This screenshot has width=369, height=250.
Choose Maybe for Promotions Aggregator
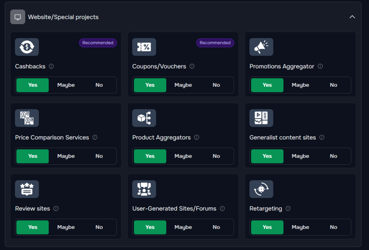(x=300, y=85)
